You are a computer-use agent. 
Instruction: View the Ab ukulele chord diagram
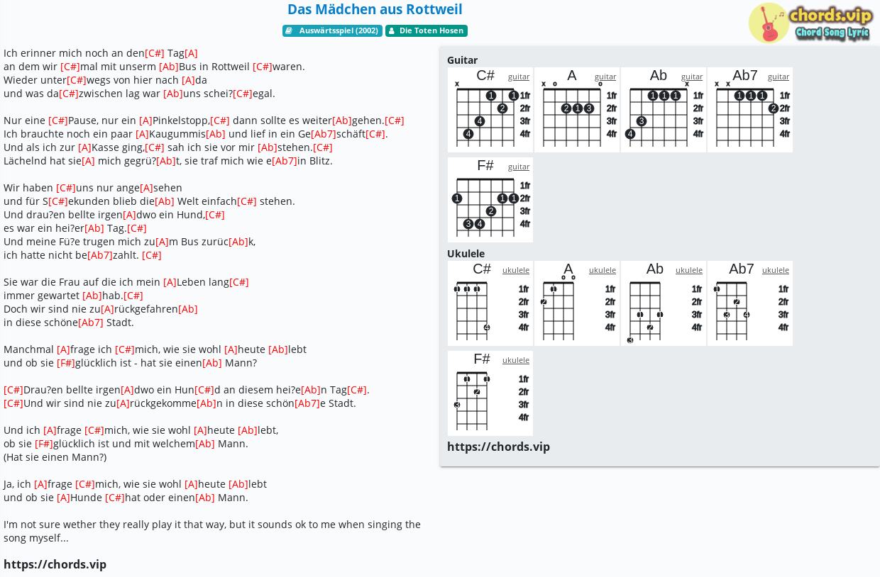(x=664, y=303)
